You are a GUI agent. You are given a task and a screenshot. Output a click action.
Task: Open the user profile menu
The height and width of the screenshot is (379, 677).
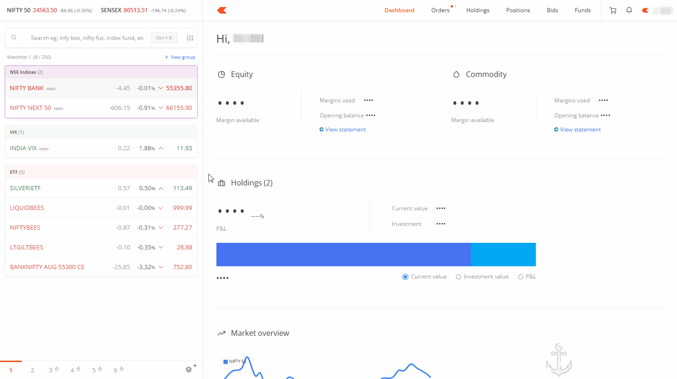(657, 10)
